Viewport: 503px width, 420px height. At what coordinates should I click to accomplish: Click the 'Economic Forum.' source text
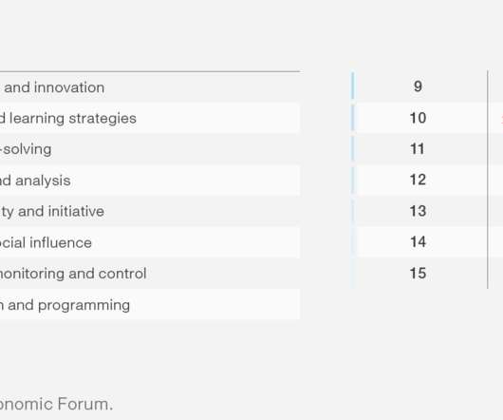coord(56,404)
